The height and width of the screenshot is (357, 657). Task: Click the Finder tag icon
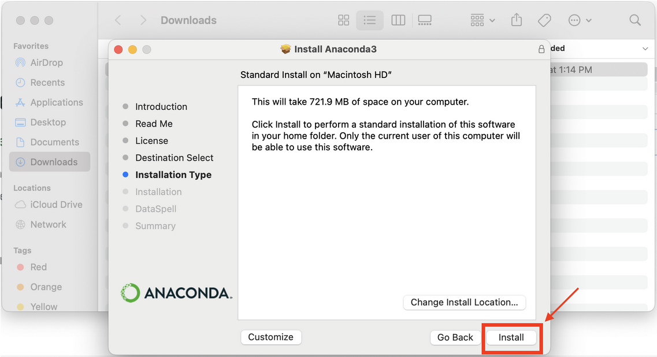coord(544,20)
